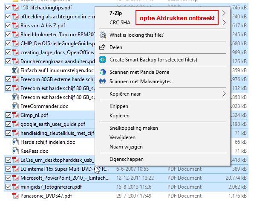Uncheck the google_earth_user_guide.pdf checkbox
274x201 pixels.
(x=8, y=124)
